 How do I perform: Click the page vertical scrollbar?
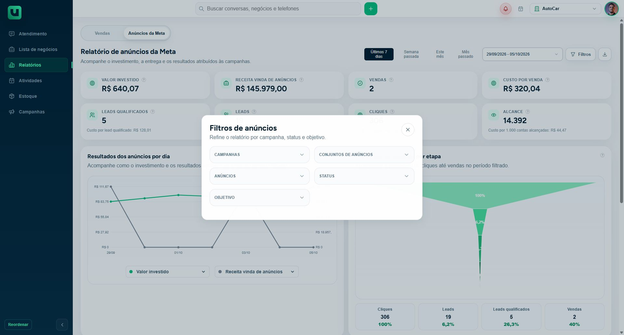[622, 113]
